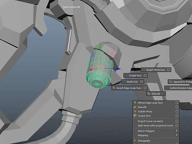The height and width of the screenshot is (144, 192).
Task: Open Target Weld Tool option box
Action: point(169,70)
